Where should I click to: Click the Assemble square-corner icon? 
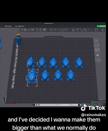coord(96,30)
